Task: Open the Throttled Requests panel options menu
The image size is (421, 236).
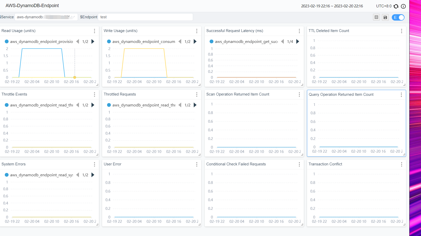Action: (x=197, y=95)
